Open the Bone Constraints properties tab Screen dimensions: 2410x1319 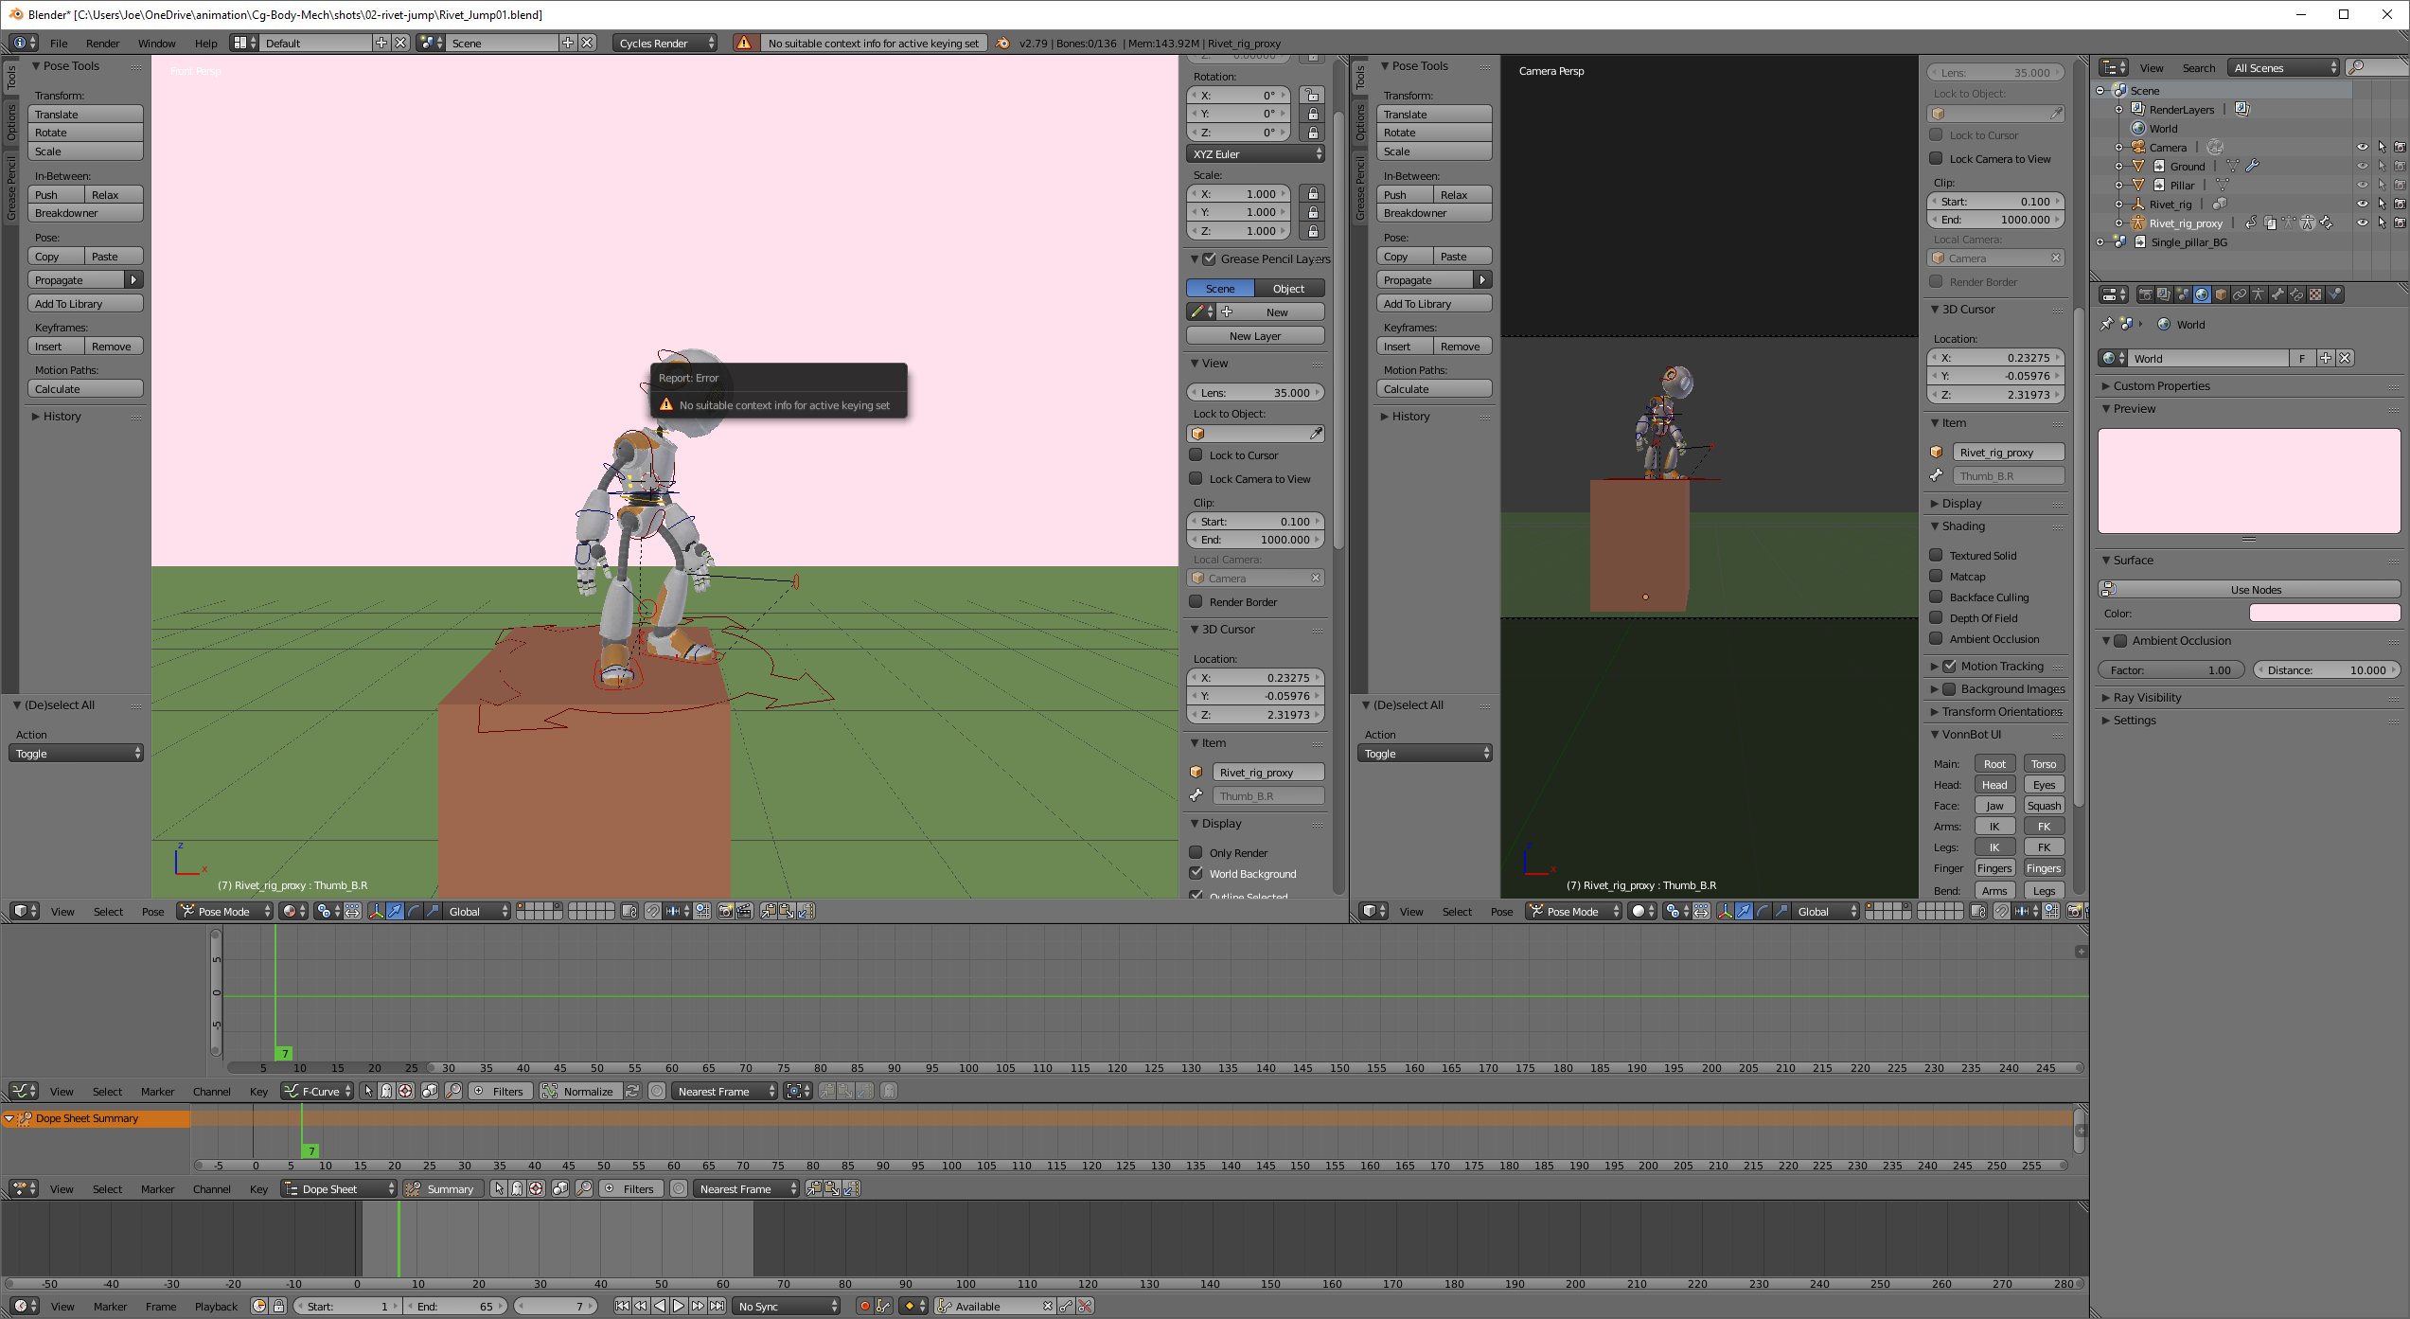2296,294
